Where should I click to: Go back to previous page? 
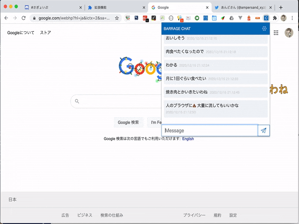tap(6, 18)
